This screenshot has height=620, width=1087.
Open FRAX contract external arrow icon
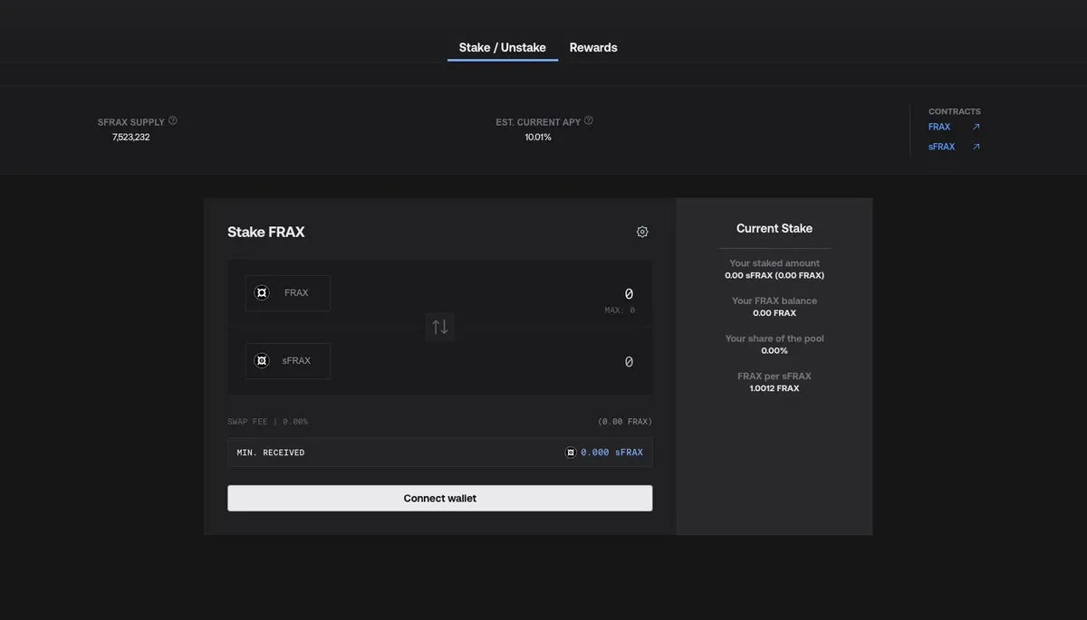[976, 127]
